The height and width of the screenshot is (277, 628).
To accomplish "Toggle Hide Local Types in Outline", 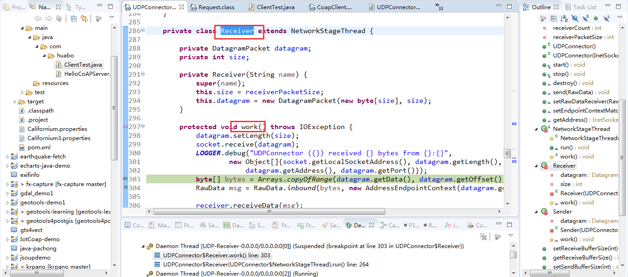I will point(606,18).
